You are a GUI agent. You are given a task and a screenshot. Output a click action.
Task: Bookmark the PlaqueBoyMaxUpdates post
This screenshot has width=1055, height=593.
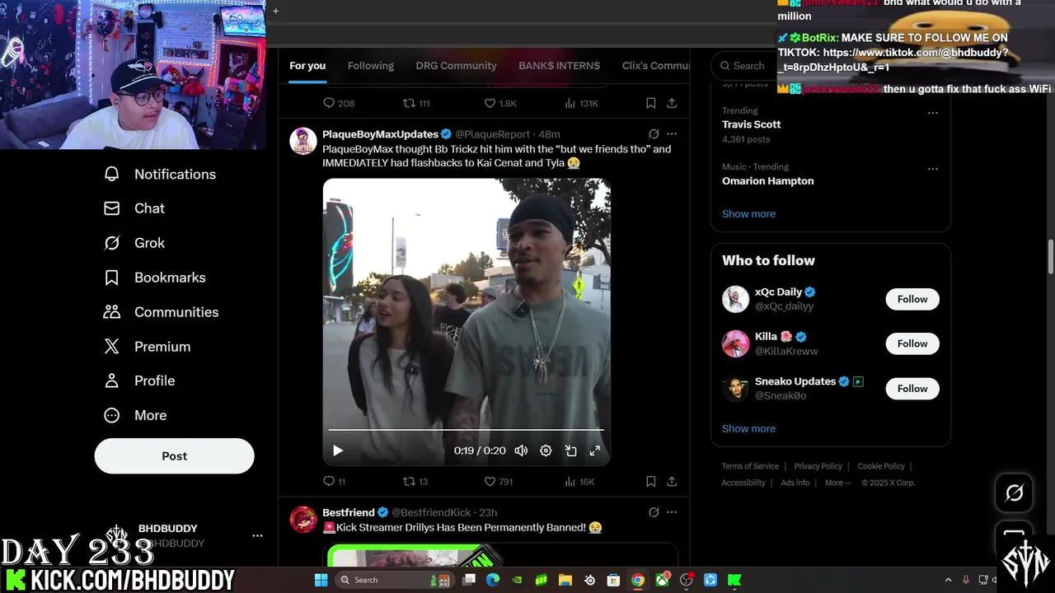(650, 481)
